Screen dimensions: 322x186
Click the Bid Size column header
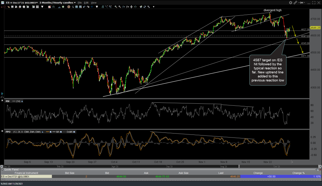point(70,173)
